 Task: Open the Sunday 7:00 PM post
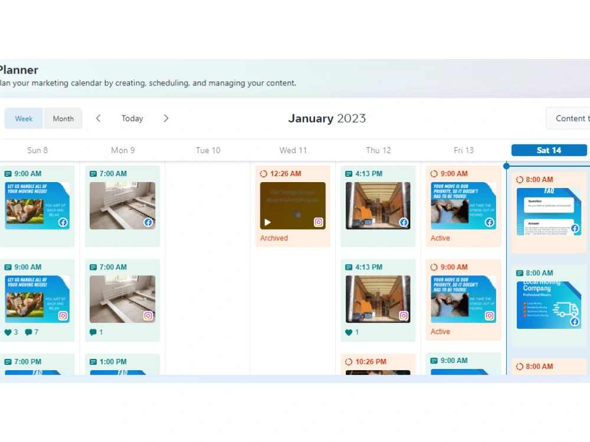tap(37, 364)
